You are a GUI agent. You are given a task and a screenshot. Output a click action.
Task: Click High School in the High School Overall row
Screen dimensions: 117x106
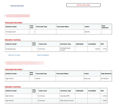point(10,101)
